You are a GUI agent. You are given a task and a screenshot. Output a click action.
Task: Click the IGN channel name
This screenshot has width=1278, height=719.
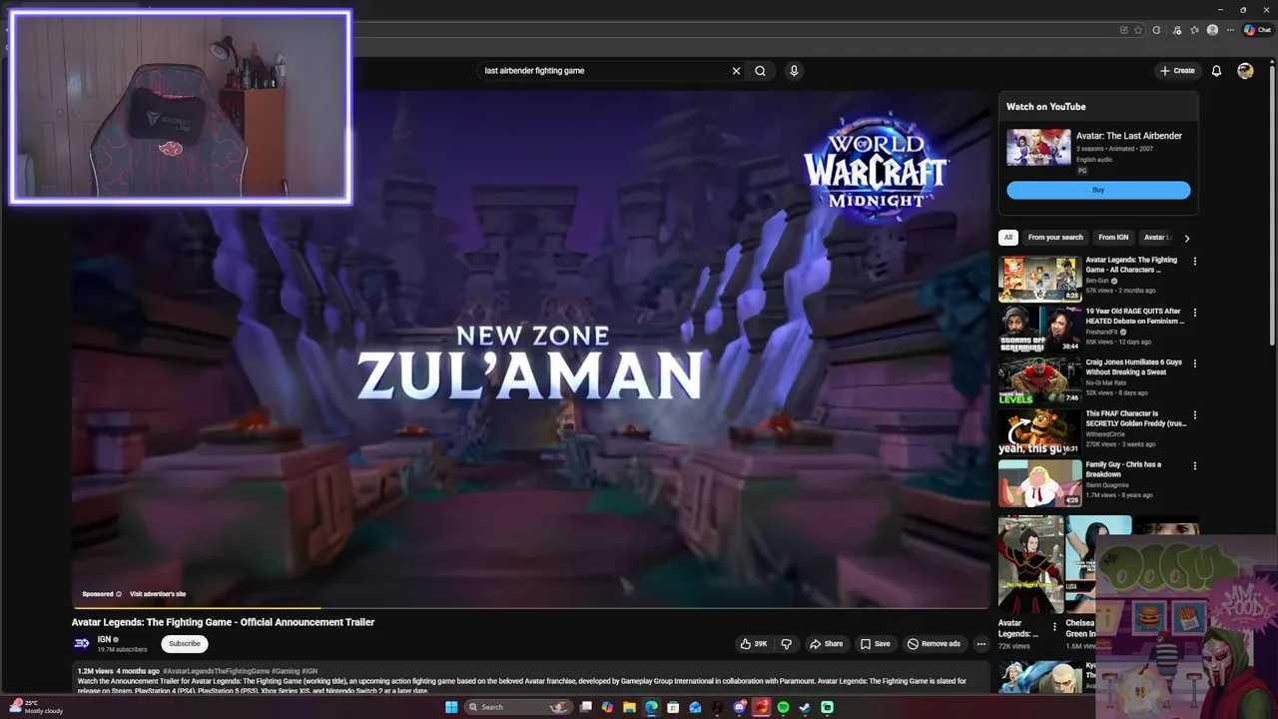pyautogui.click(x=104, y=639)
